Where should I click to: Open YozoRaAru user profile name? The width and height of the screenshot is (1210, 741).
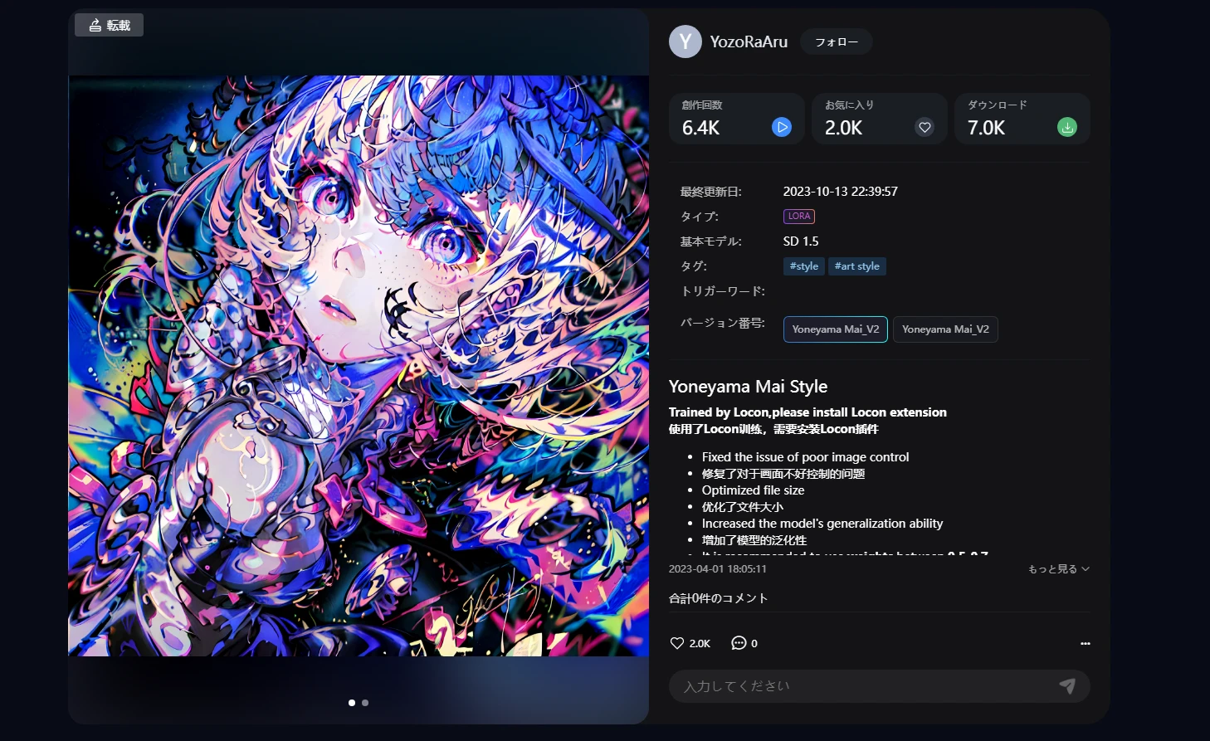tap(749, 41)
